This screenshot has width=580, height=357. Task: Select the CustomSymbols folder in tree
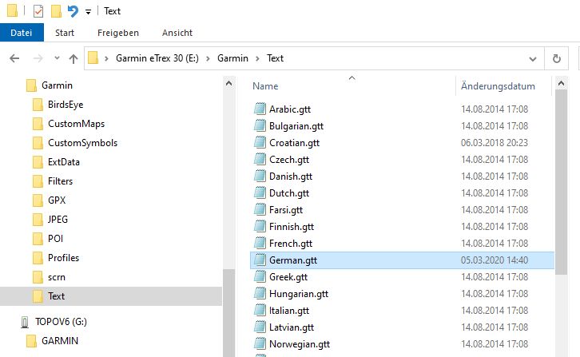82,143
